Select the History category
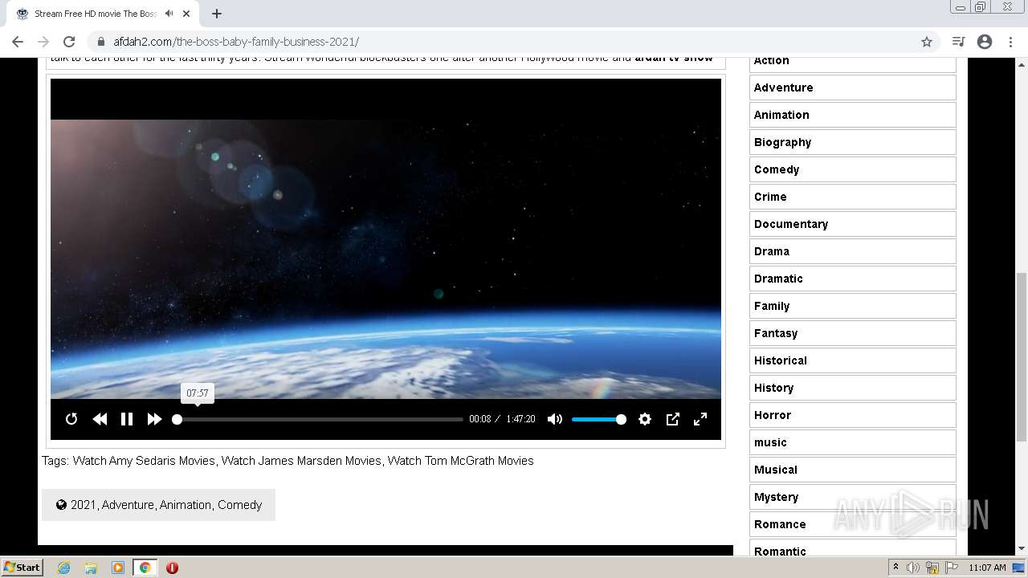 click(853, 388)
